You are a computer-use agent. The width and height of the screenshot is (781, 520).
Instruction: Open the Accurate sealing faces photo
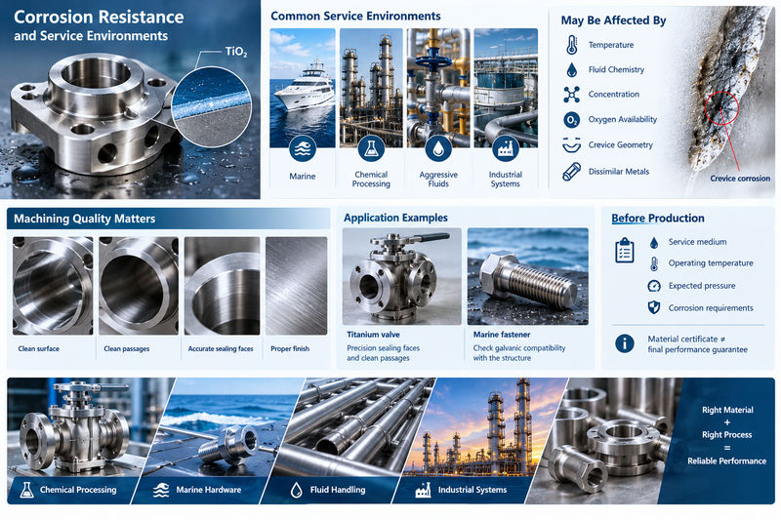(x=223, y=286)
